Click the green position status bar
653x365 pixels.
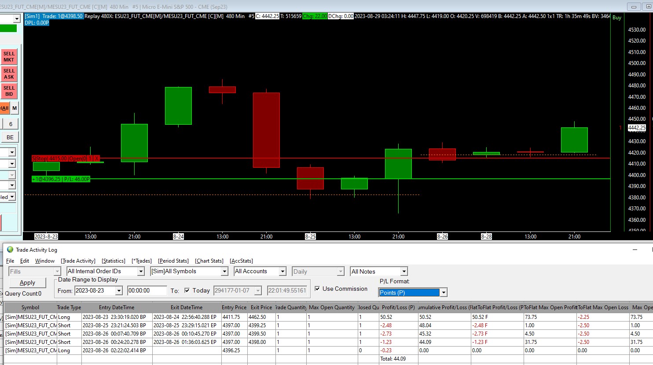coord(60,179)
